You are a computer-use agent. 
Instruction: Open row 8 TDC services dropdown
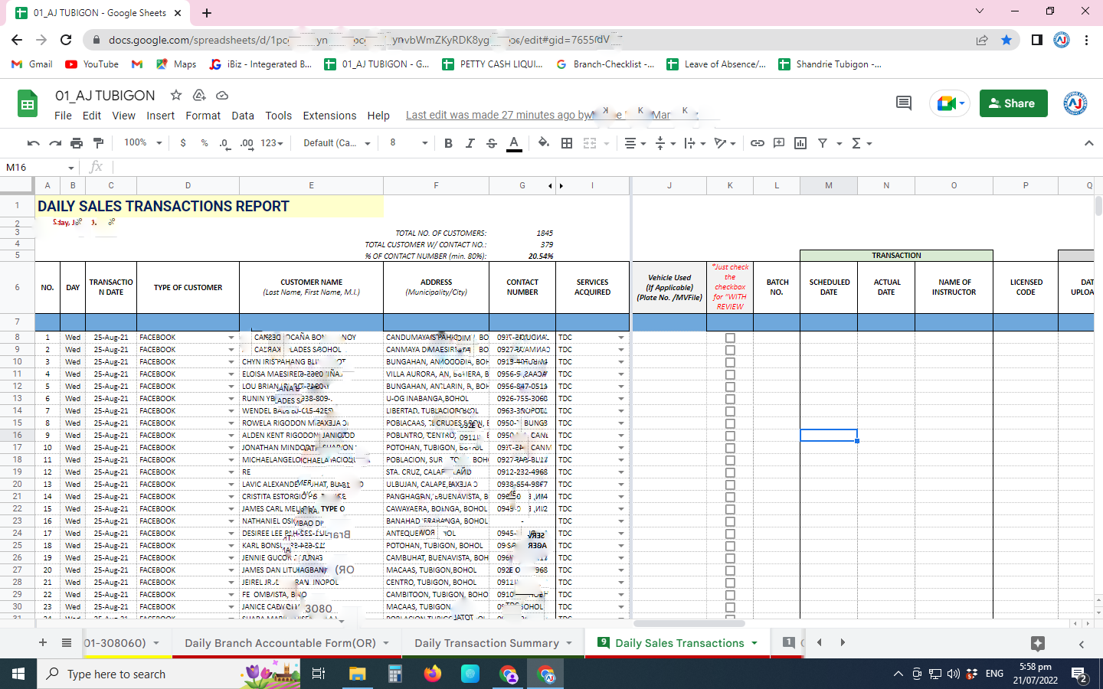621,338
